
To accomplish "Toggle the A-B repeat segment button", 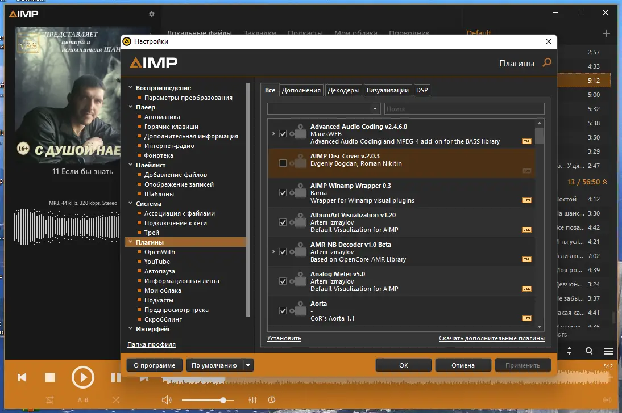I will point(83,400).
